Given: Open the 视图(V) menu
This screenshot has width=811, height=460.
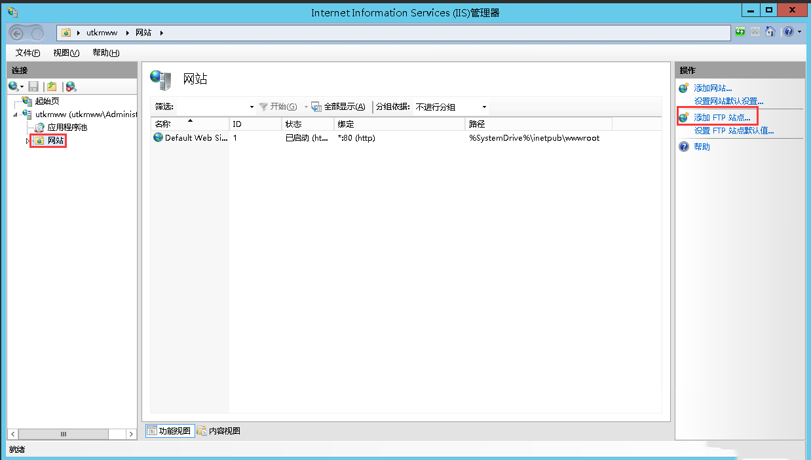Looking at the screenshot, I should tap(66, 53).
